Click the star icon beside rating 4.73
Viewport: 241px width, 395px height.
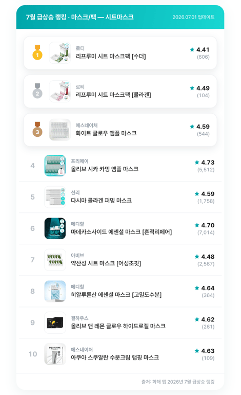tap(197, 162)
